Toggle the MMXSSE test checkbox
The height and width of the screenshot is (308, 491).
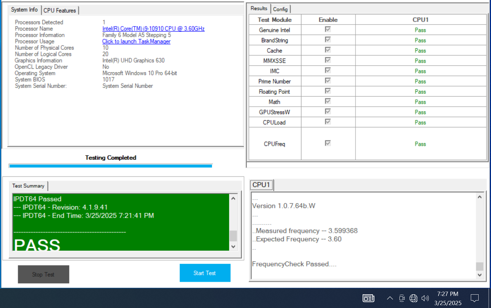[328, 60]
